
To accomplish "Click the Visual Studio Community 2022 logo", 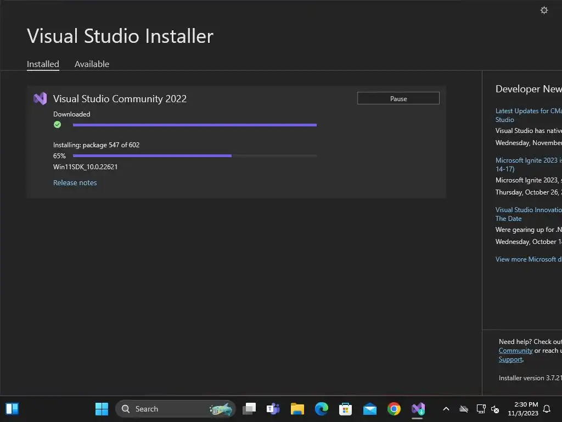I will (40, 98).
